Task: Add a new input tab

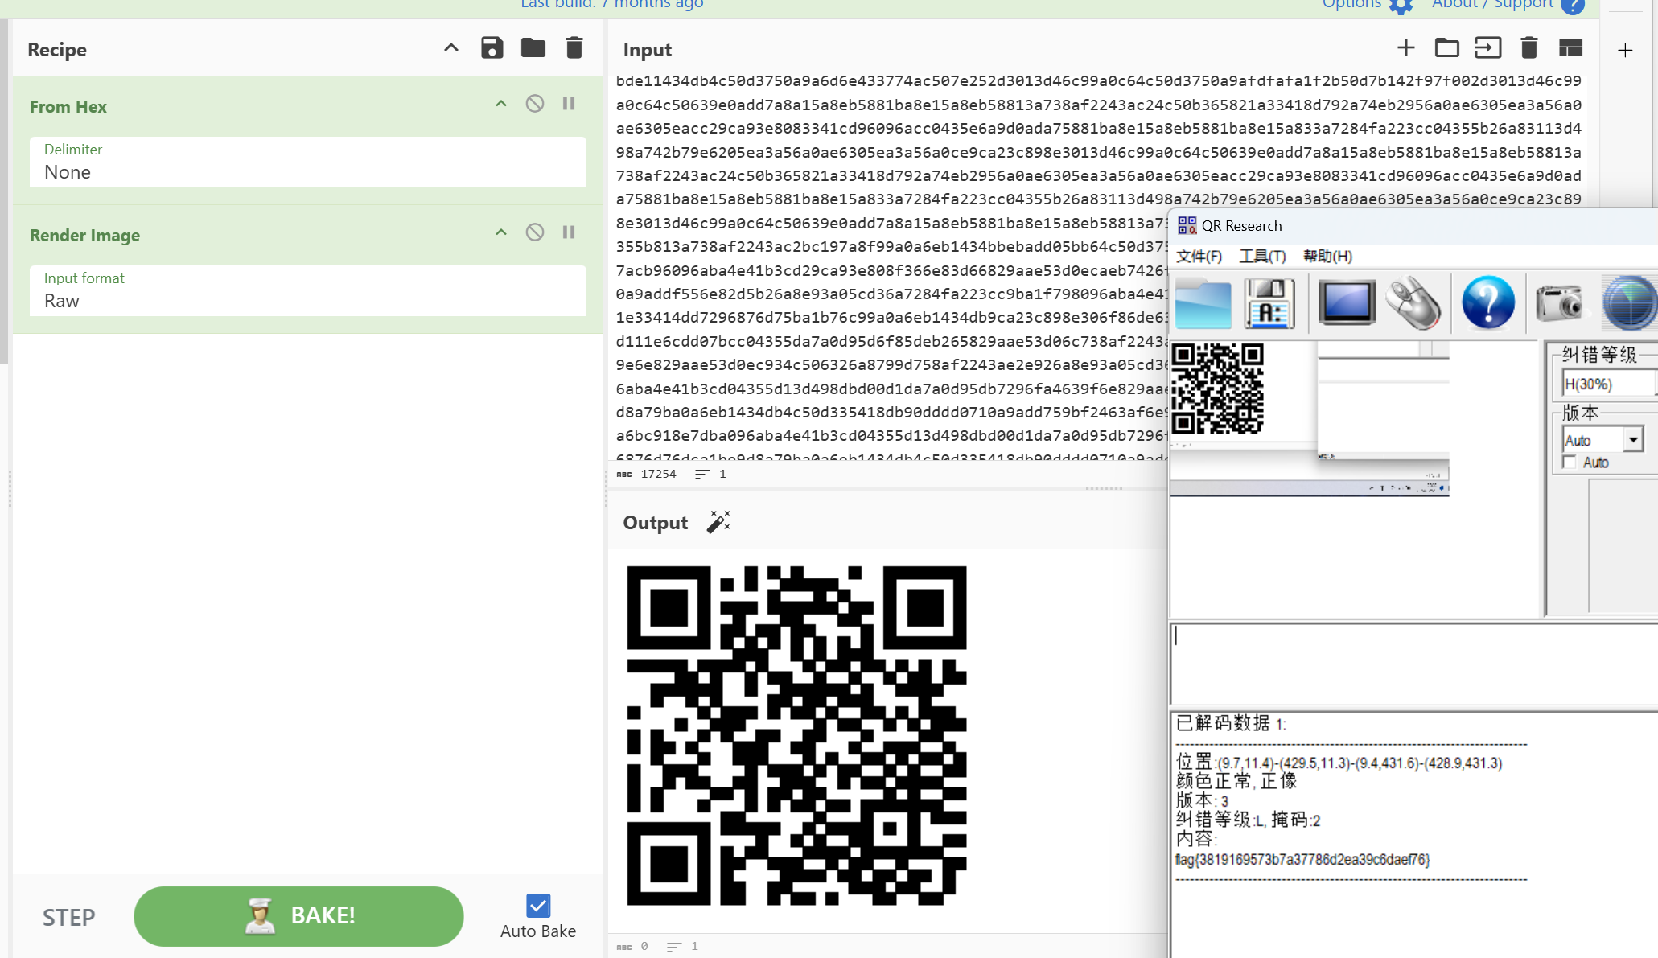Action: pyautogui.click(x=1405, y=48)
